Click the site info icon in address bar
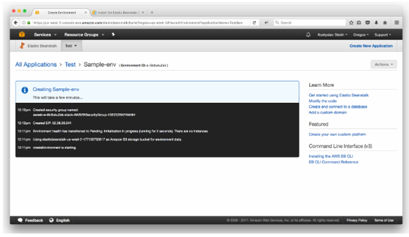Viewport: 409px width, 237px height. pyautogui.click(x=24, y=23)
